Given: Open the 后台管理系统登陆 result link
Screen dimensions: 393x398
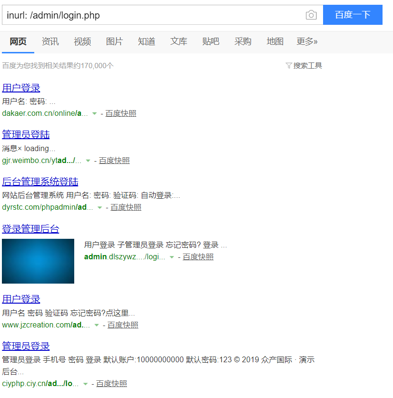Looking at the screenshot, I should tap(40, 181).
